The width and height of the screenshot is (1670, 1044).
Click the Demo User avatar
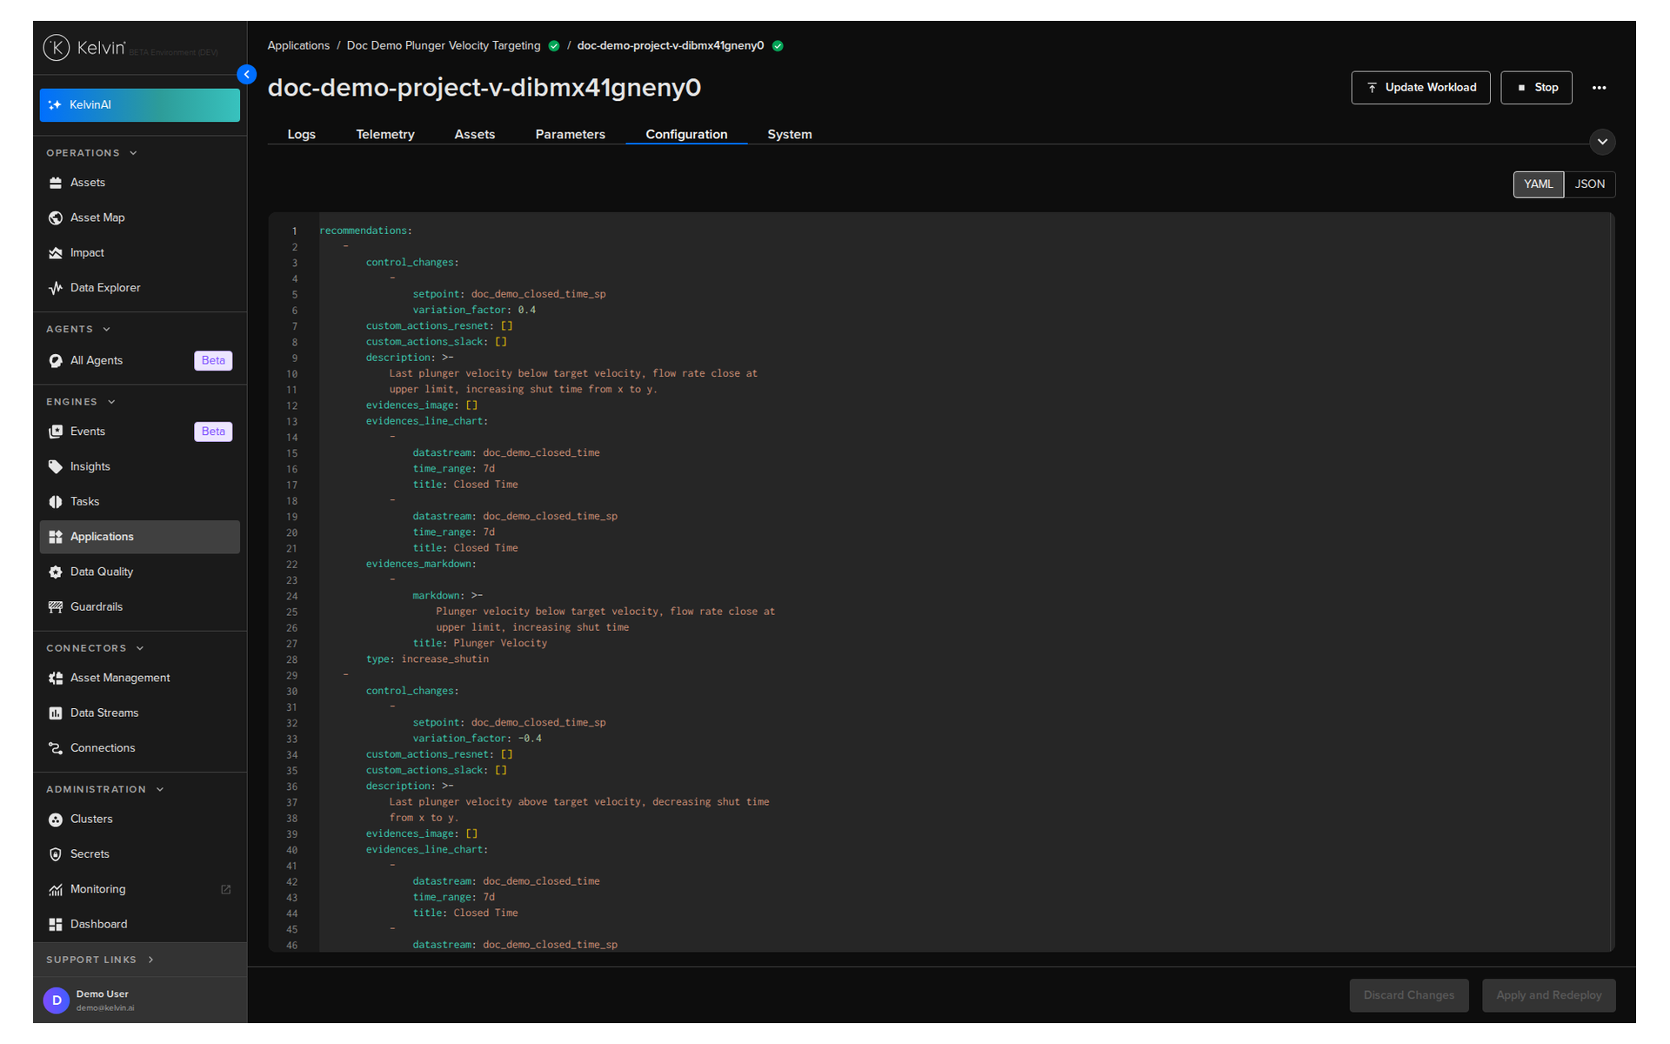pyautogui.click(x=57, y=1000)
